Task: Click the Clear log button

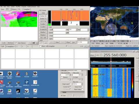Action: click(68, 42)
